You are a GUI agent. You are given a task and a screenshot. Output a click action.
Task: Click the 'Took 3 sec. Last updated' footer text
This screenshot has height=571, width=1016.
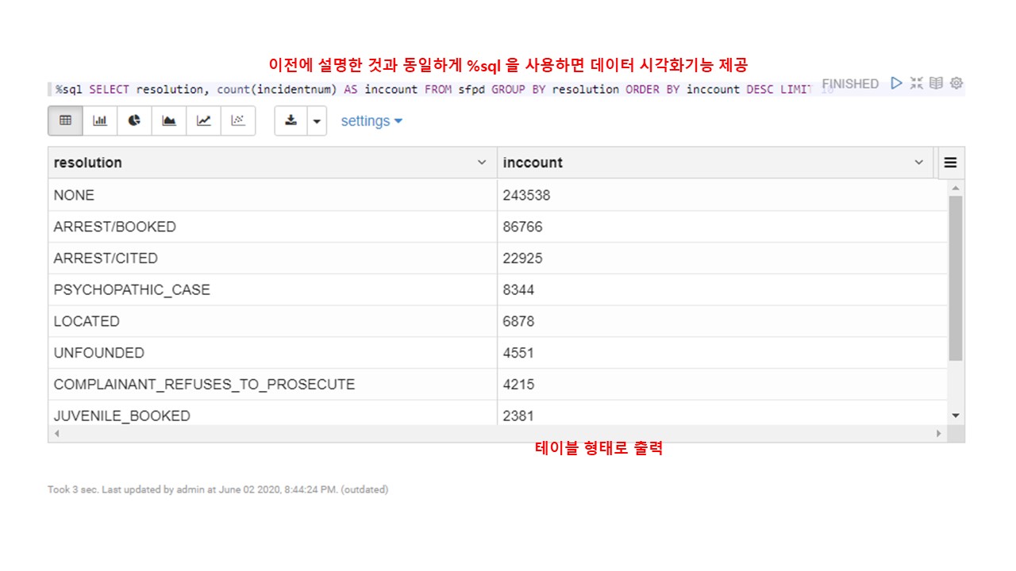coord(217,489)
